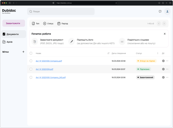Tick the select-all checkbox in table header
Screen dimensions: 173x128
click(31, 53)
